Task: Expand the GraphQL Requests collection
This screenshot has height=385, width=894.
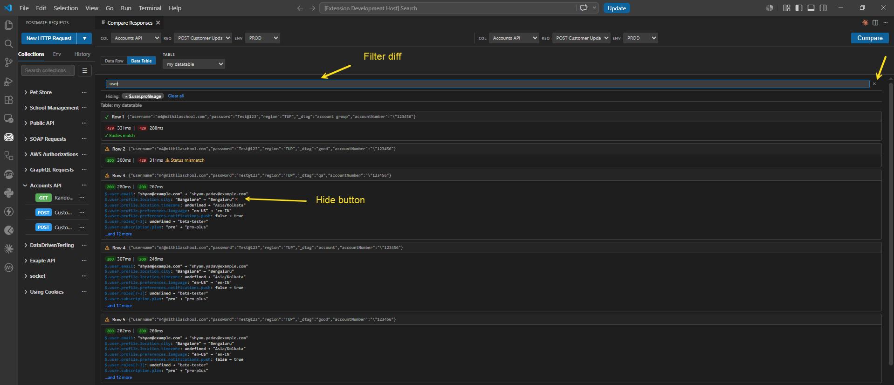Action: [x=26, y=170]
